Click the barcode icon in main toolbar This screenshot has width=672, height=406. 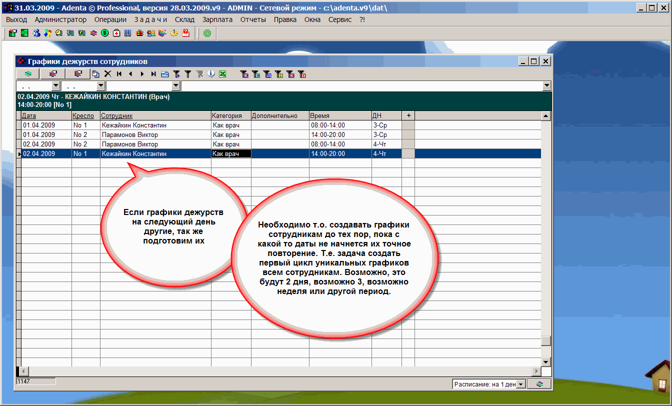[x=127, y=33]
